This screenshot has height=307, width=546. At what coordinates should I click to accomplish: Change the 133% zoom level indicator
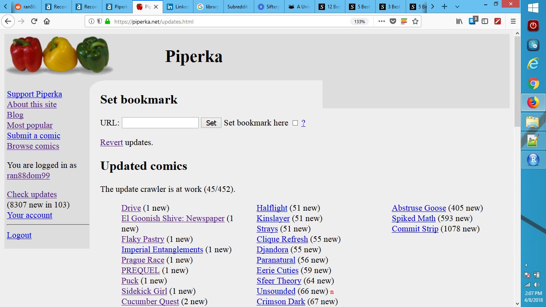click(360, 22)
